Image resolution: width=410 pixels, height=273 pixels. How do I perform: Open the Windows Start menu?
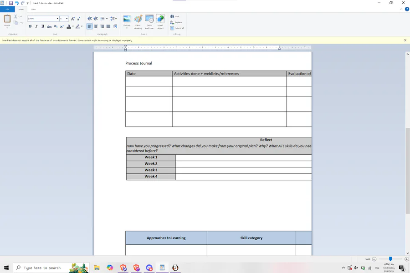pyautogui.click(x=6, y=268)
